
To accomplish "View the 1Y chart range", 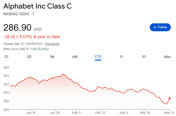I will point(121,57).
